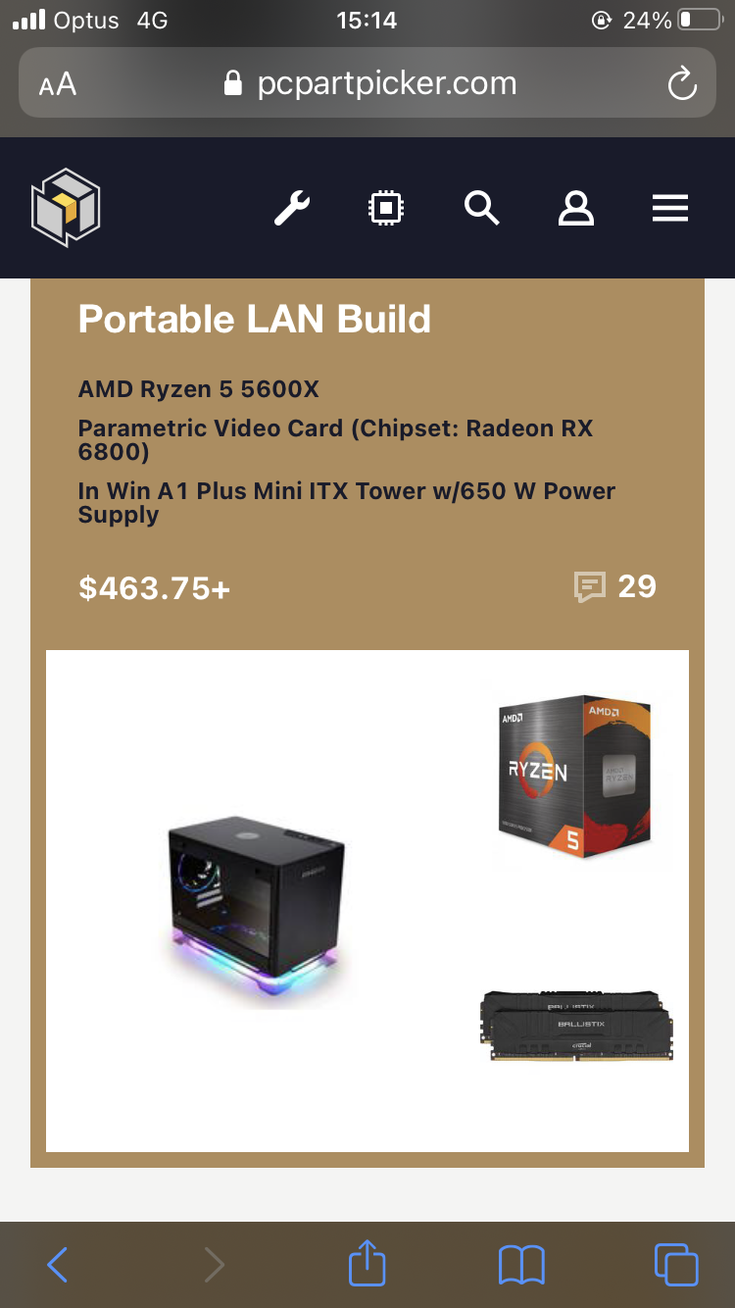Viewport: 735px width, 1308px height.
Task: Open the AA reader text-size menu
Action: pos(57,84)
